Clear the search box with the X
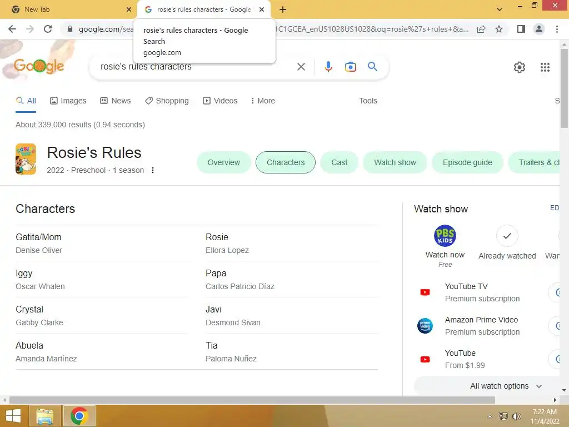The height and width of the screenshot is (427, 569). click(x=301, y=67)
